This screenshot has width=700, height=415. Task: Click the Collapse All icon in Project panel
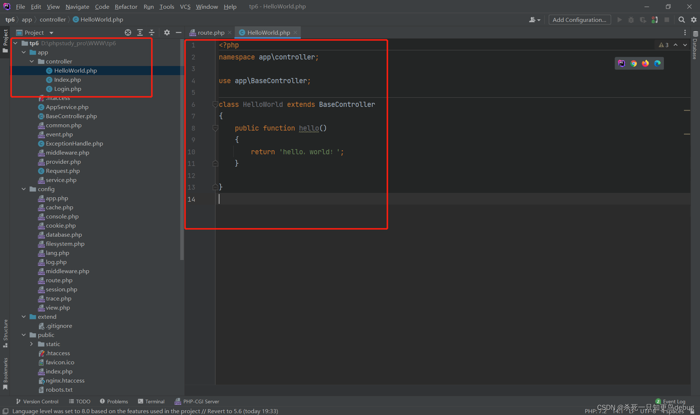152,32
